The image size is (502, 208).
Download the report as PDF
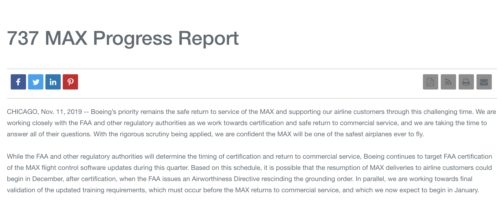pos(431,82)
